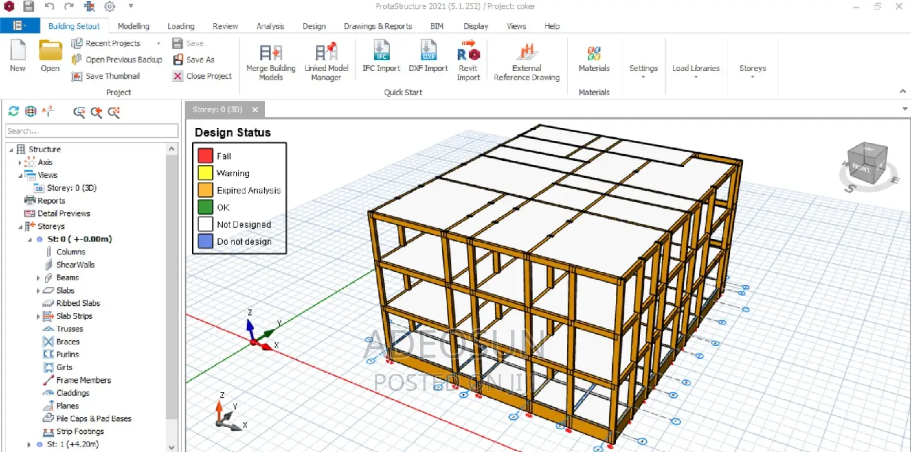Click Close Project
Viewport: 911px width, 452px height.
pos(202,76)
